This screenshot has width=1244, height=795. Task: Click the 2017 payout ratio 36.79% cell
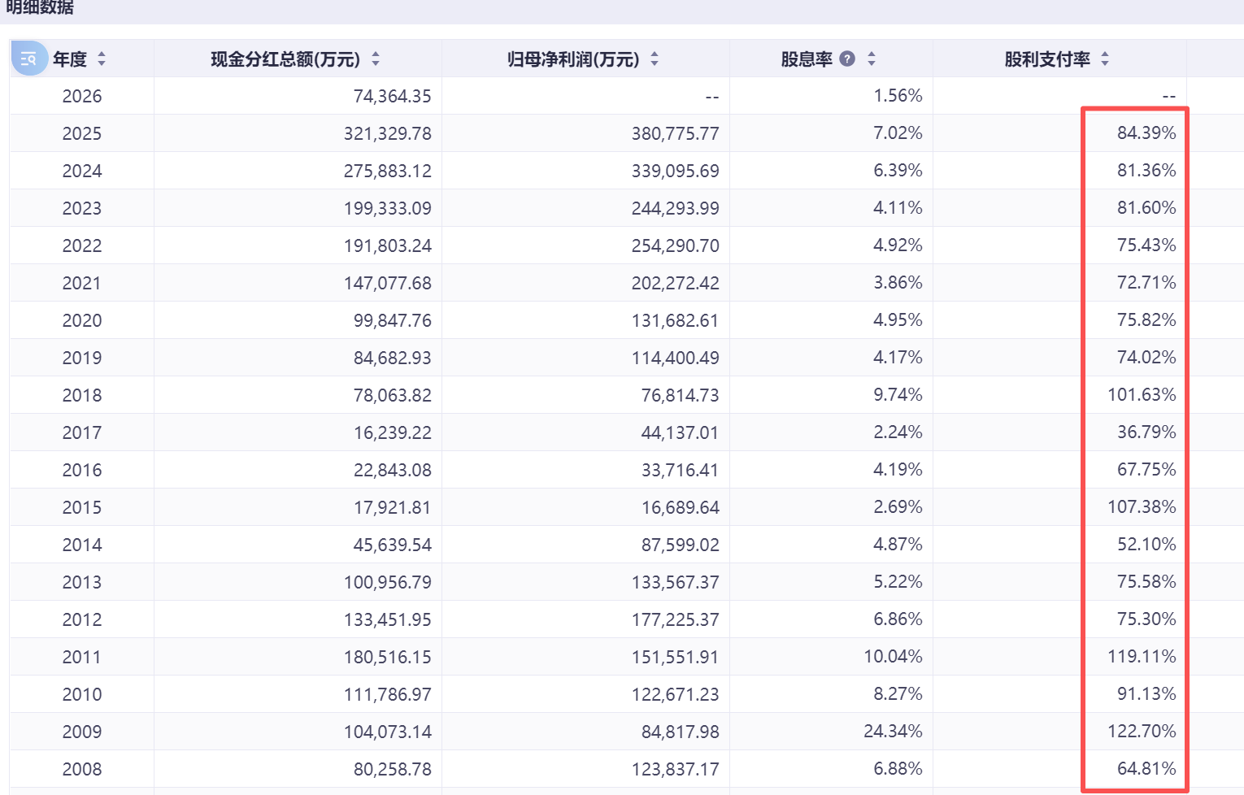coord(1146,432)
